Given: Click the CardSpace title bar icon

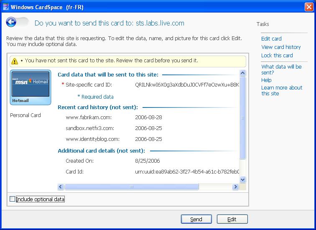Looking at the screenshot, I should [x=6, y=7].
